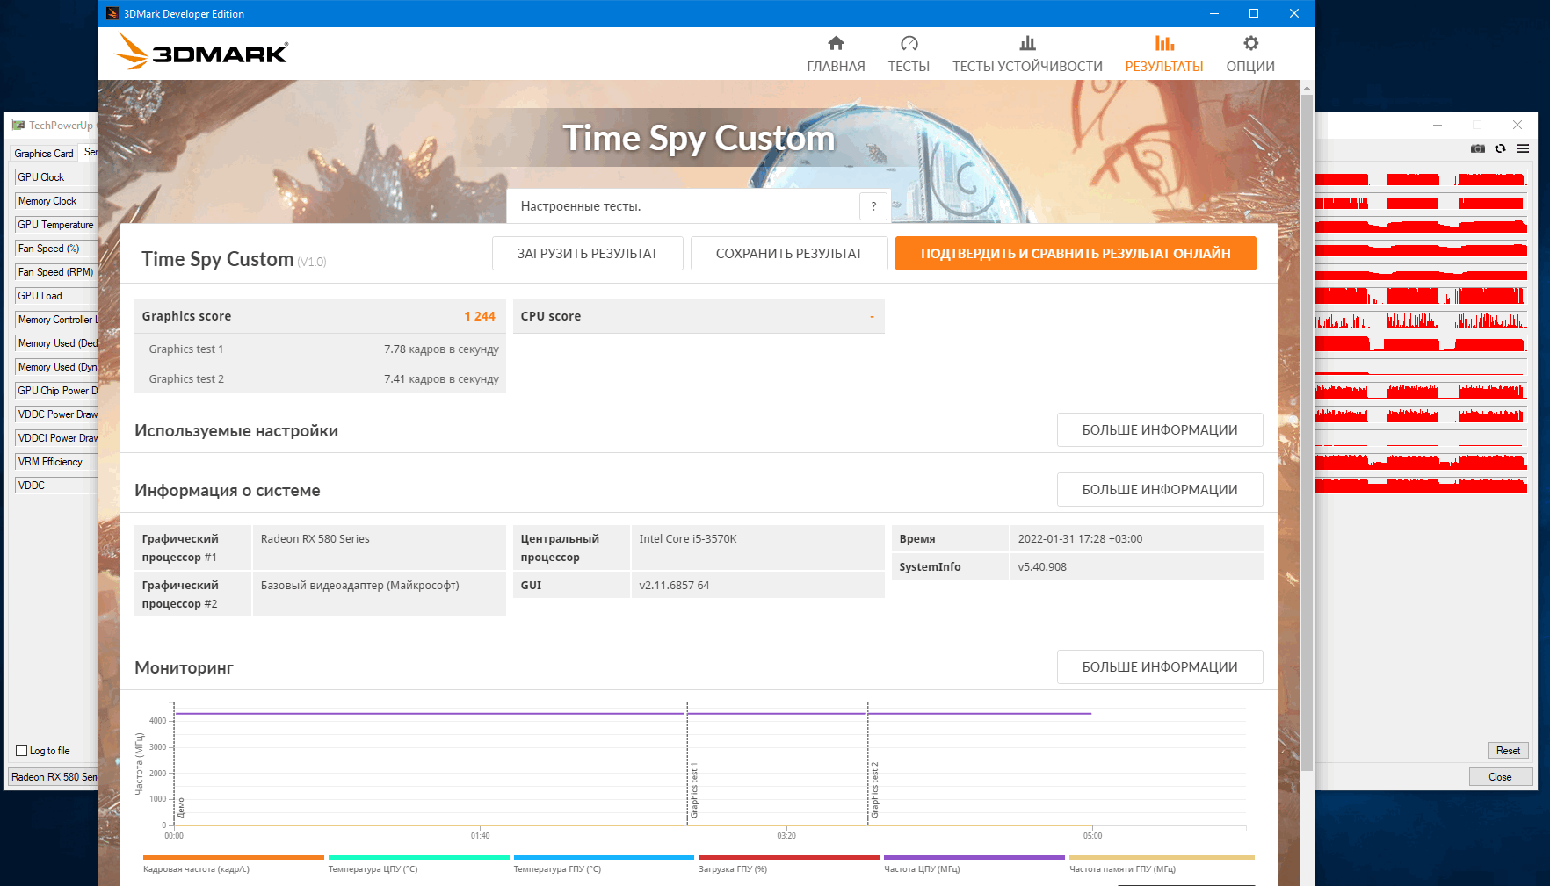
Task: Open the TechPowerUp hamburger menu icon
Action: tap(1523, 148)
